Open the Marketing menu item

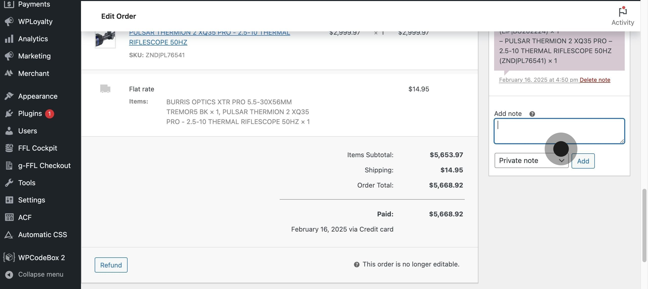[34, 56]
